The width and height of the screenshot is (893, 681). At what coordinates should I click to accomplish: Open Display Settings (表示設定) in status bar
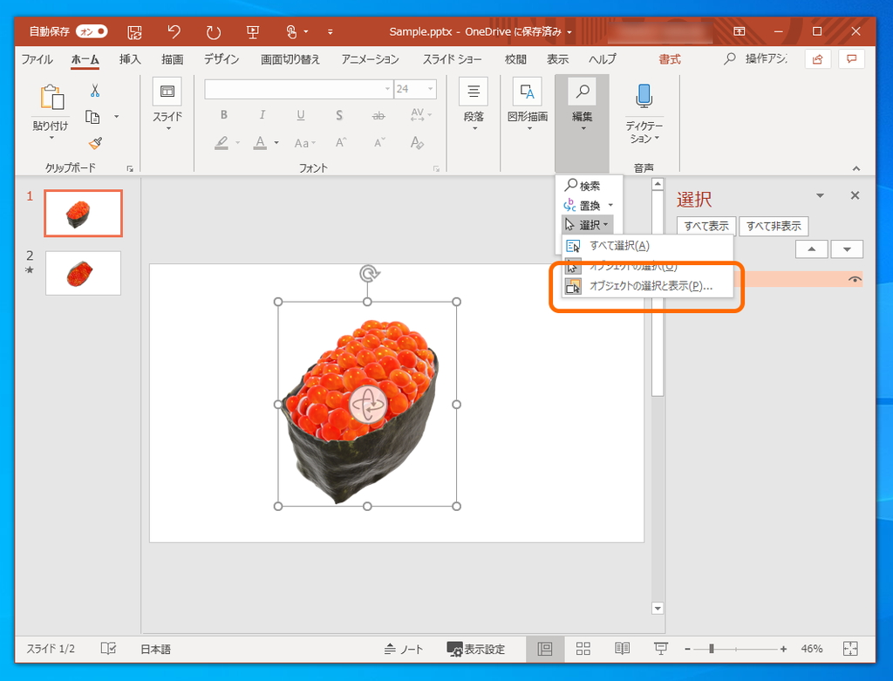[x=476, y=649]
